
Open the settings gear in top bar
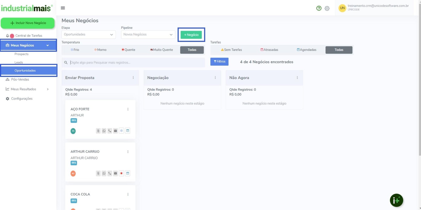pyautogui.click(x=327, y=8)
